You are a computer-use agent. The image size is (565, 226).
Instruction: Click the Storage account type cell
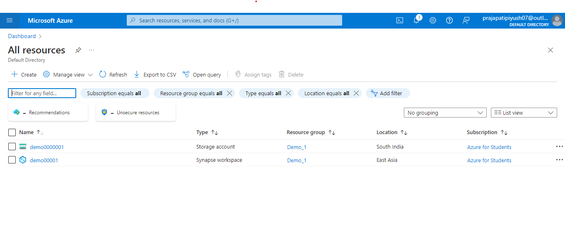click(215, 147)
